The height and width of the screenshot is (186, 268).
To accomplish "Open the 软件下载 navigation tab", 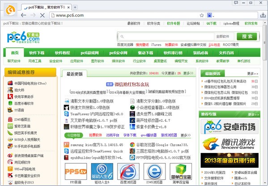I will pyautogui.click(x=37, y=53).
